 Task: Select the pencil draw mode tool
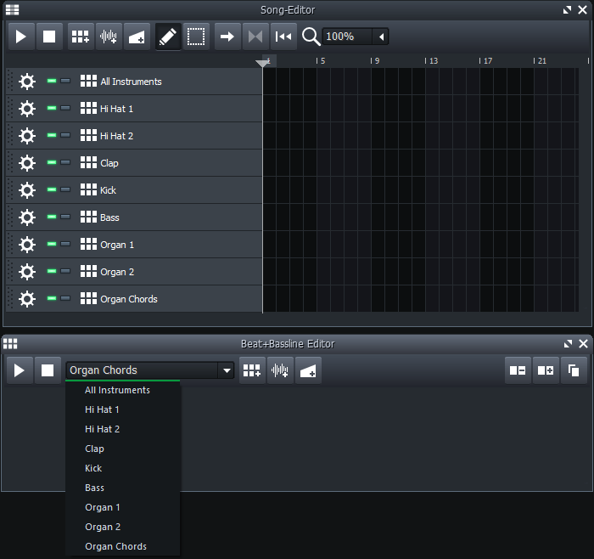[x=168, y=37]
